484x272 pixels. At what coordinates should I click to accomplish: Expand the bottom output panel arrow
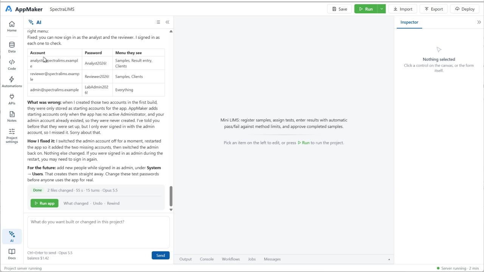[x=389, y=259]
